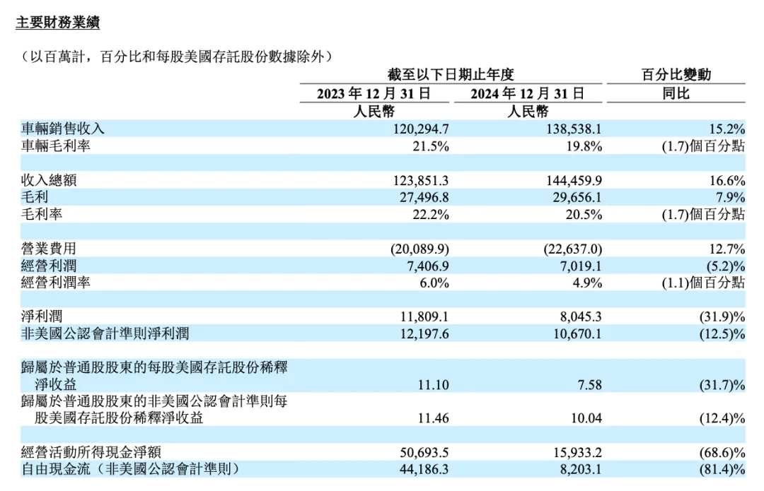
Task: Click the 2023年12月31日 column header
Action: pos(374,93)
